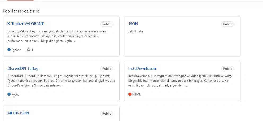This screenshot has height=121, width=263.
Task: Click the blue Python dot in DiscordDPI-Turkey card
Action: tap(9, 94)
